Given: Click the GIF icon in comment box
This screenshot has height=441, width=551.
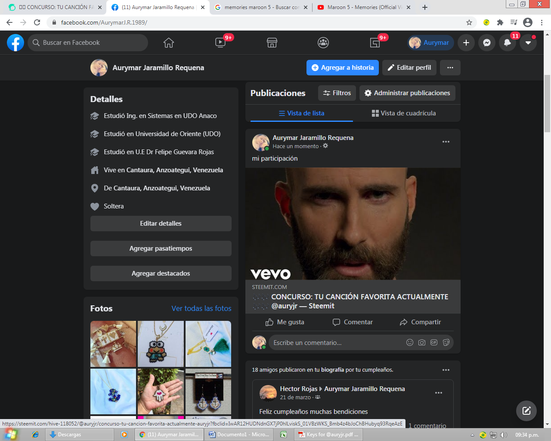Looking at the screenshot, I should [x=434, y=342].
